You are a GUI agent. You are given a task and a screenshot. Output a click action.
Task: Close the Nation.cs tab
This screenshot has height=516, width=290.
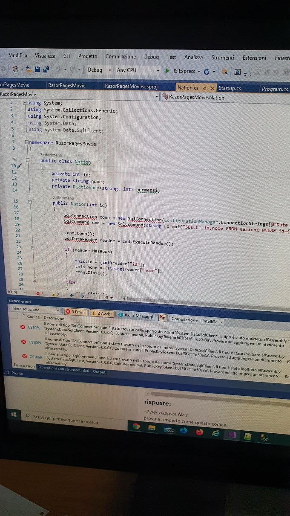point(212,88)
